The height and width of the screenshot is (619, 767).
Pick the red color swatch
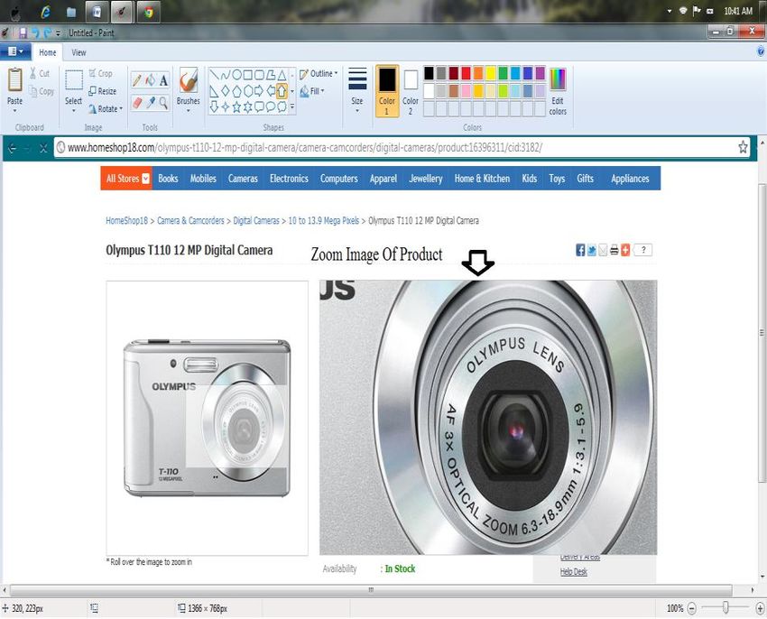[x=466, y=73]
